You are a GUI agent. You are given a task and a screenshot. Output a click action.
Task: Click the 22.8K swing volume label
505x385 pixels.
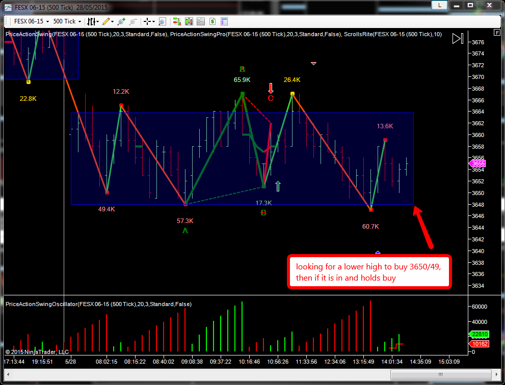[28, 99]
